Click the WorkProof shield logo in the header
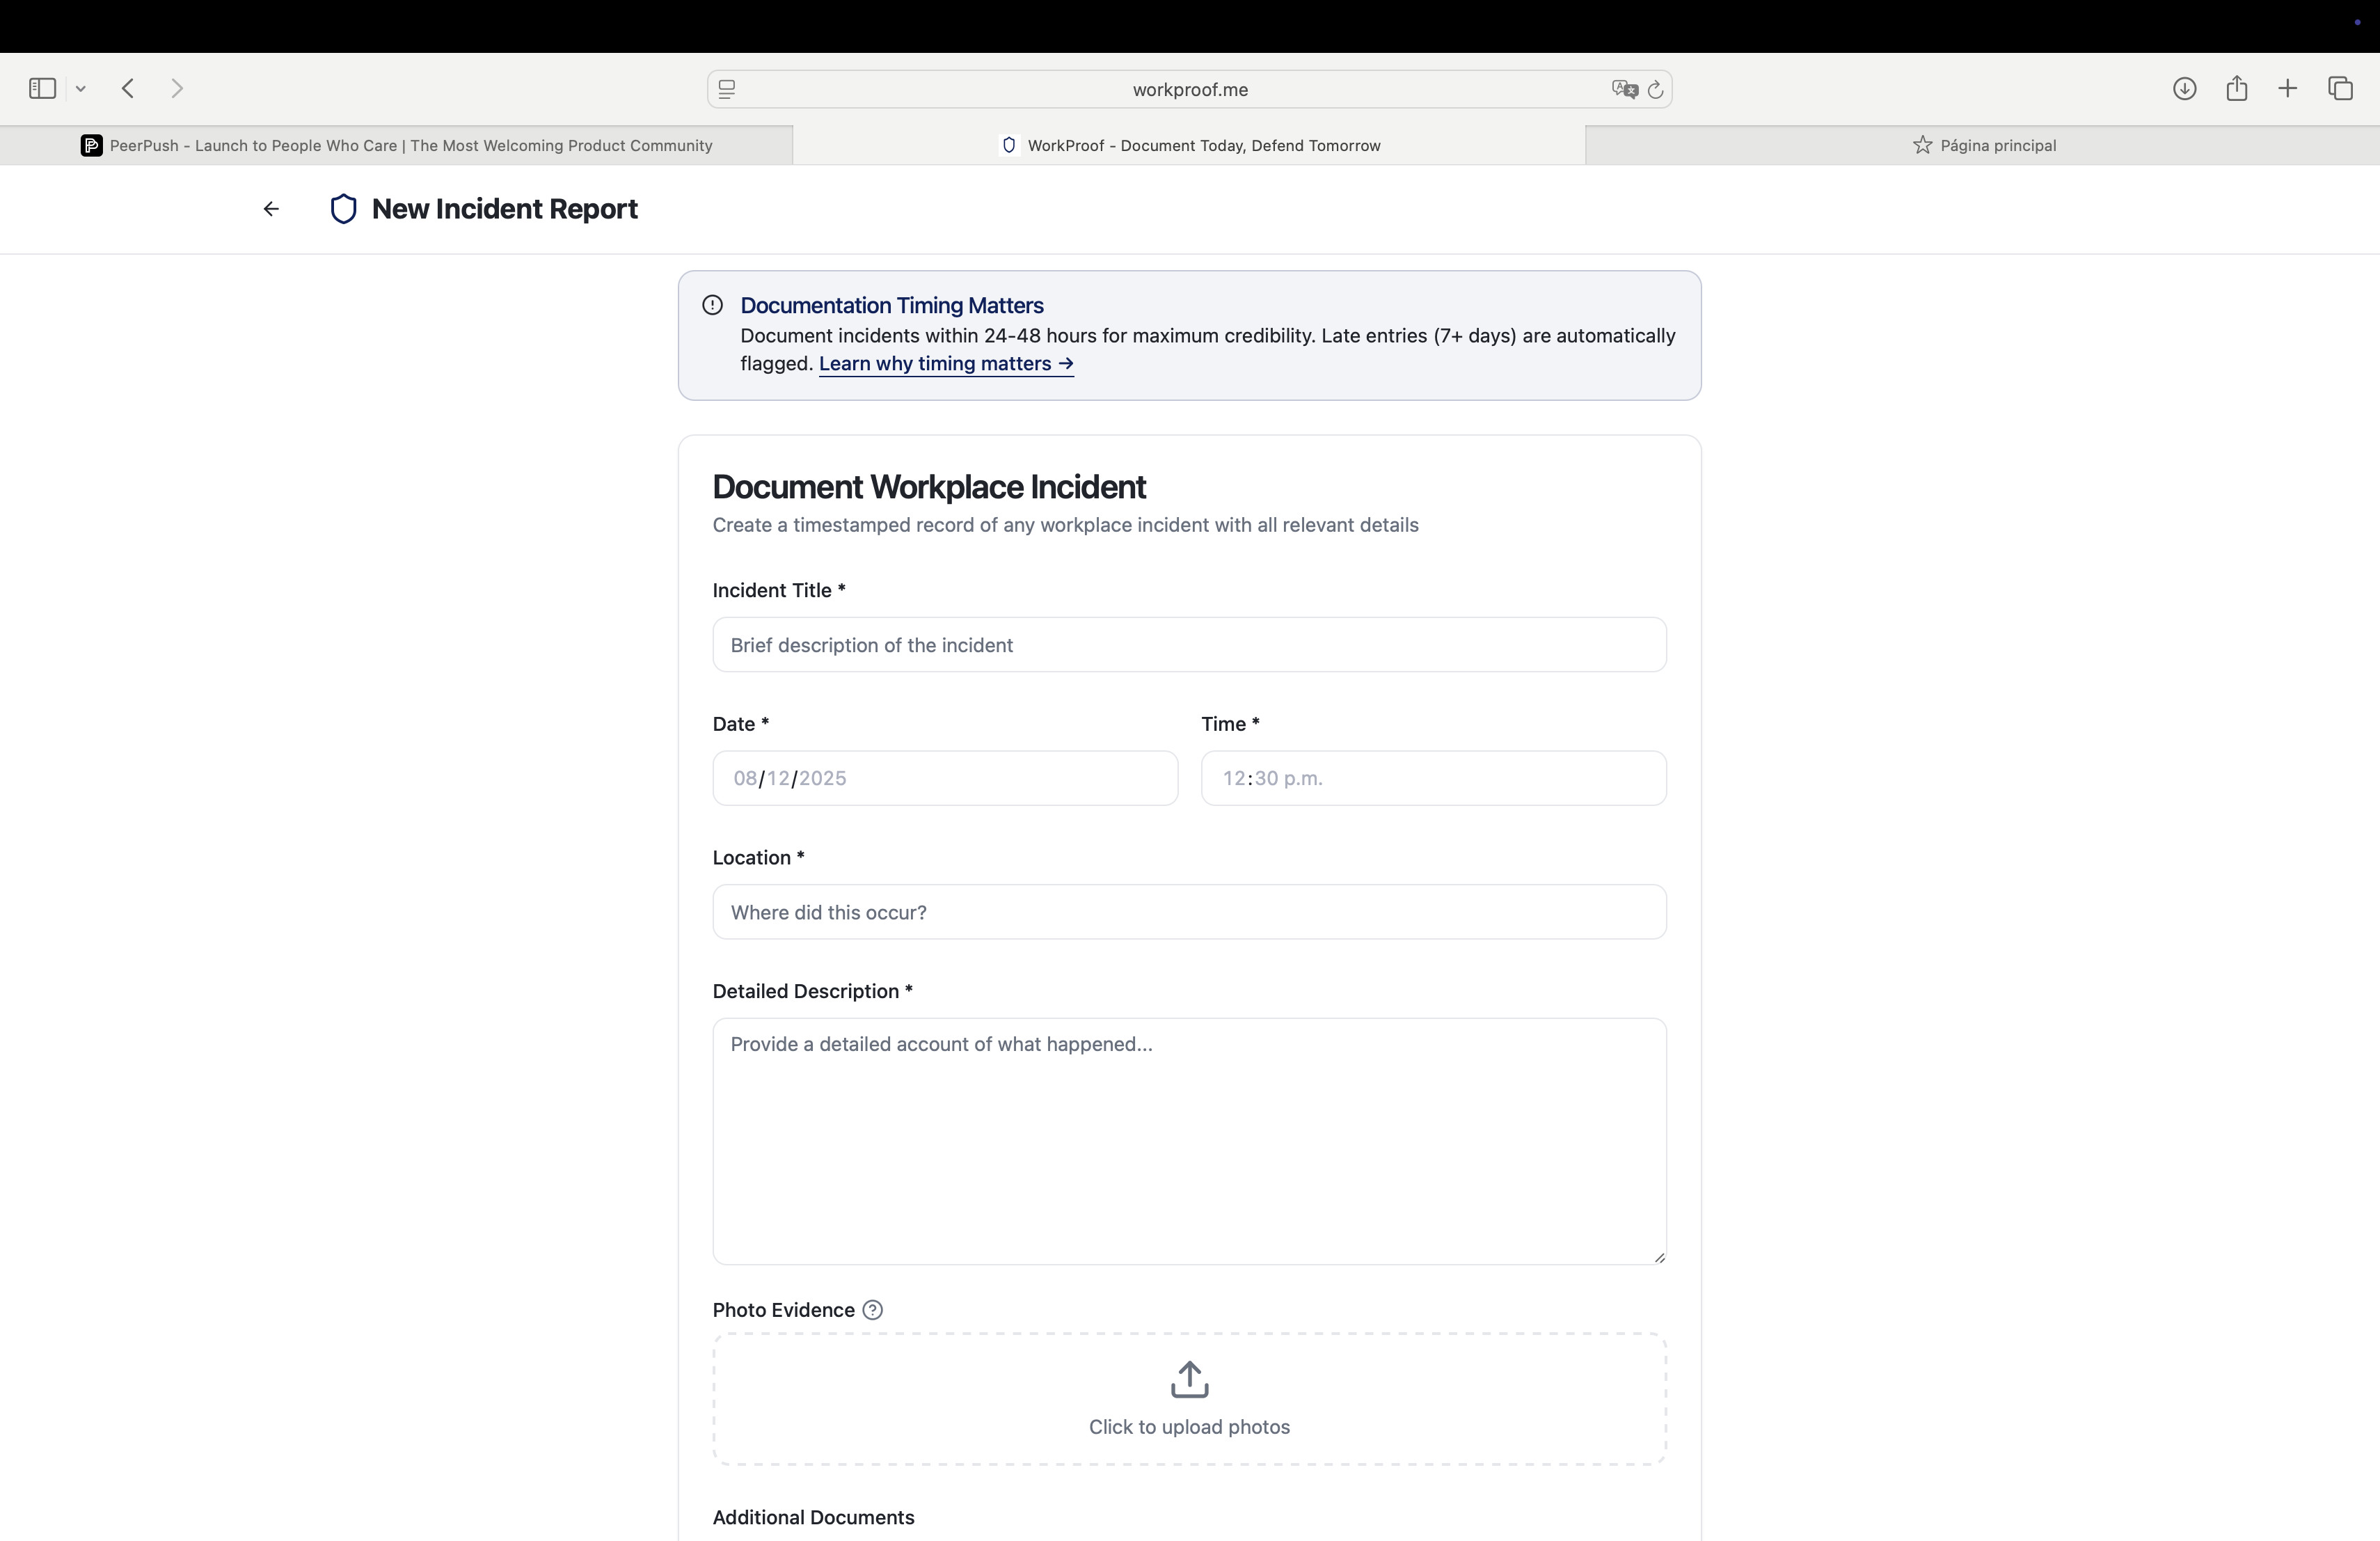2380x1541 pixels. (x=344, y=208)
